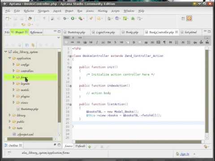This screenshot has width=215, height=161.
Task: Open the Navigate menu
Action: [x=43, y=11]
